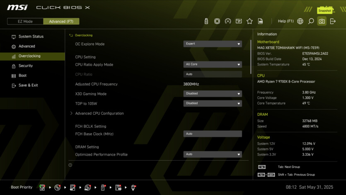The width and height of the screenshot is (346, 195).
Task: Open the X3D Gaming Mode dropdown
Action: tap(213, 94)
